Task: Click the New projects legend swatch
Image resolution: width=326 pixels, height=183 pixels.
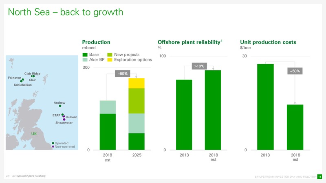Action: (x=110, y=55)
